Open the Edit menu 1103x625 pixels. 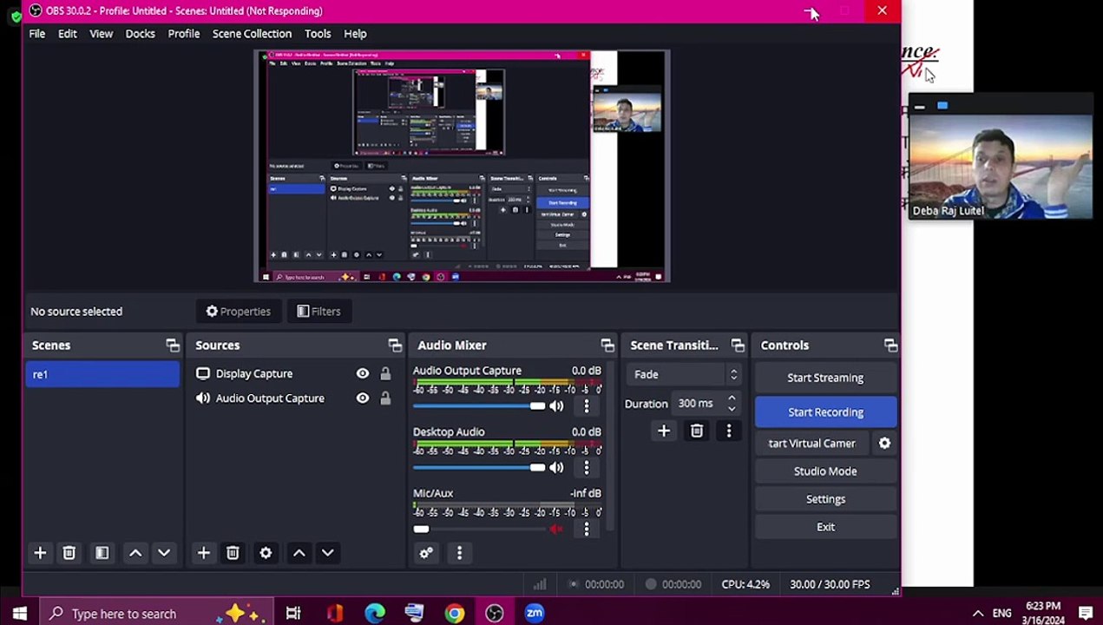coord(68,34)
